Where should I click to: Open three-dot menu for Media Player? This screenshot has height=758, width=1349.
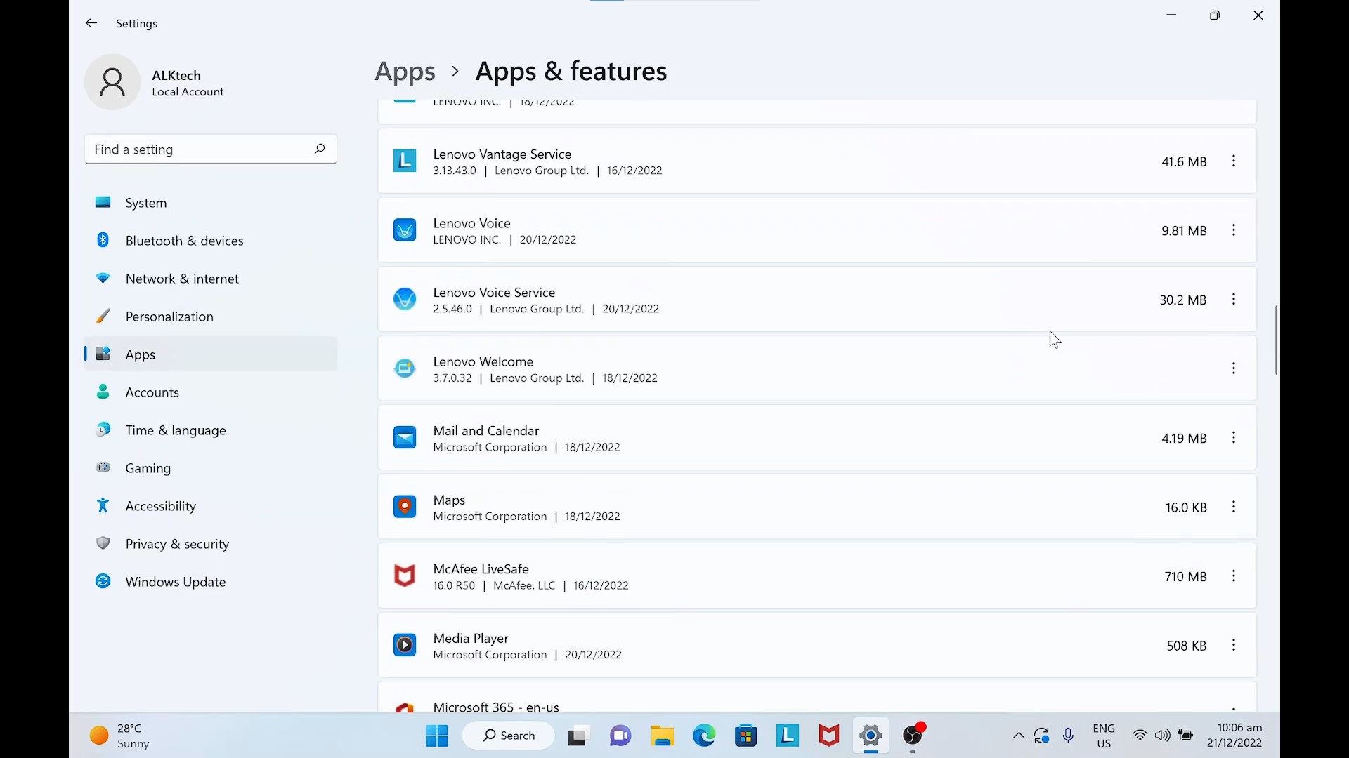pos(1234,645)
